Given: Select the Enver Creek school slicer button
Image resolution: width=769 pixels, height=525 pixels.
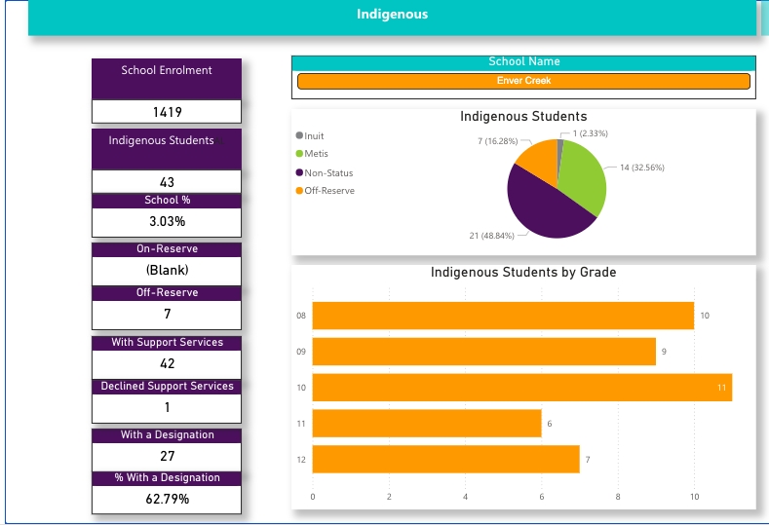Looking at the screenshot, I should click(x=523, y=81).
